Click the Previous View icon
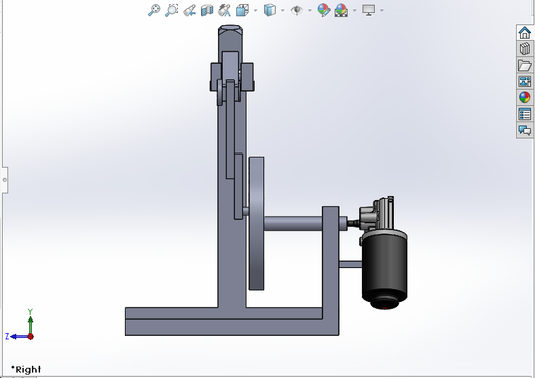This screenshot has width=535, height=378. tap(189, 10)
